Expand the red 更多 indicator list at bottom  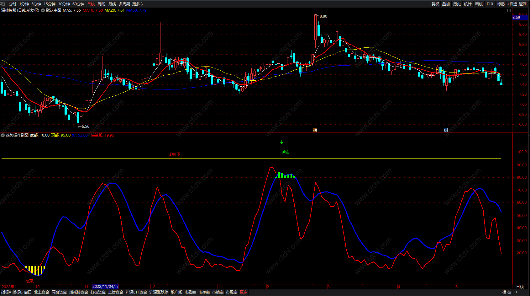[x=244, y=292]
